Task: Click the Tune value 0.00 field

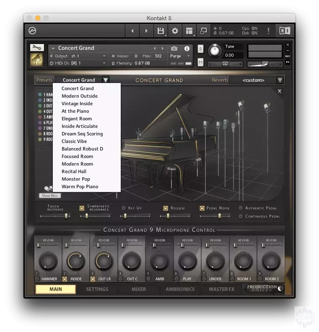Action: point(229,55)
